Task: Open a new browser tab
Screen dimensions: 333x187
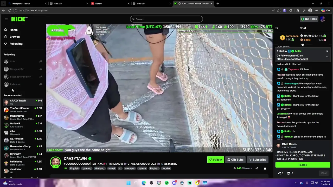Action: (x=218, y=4)
